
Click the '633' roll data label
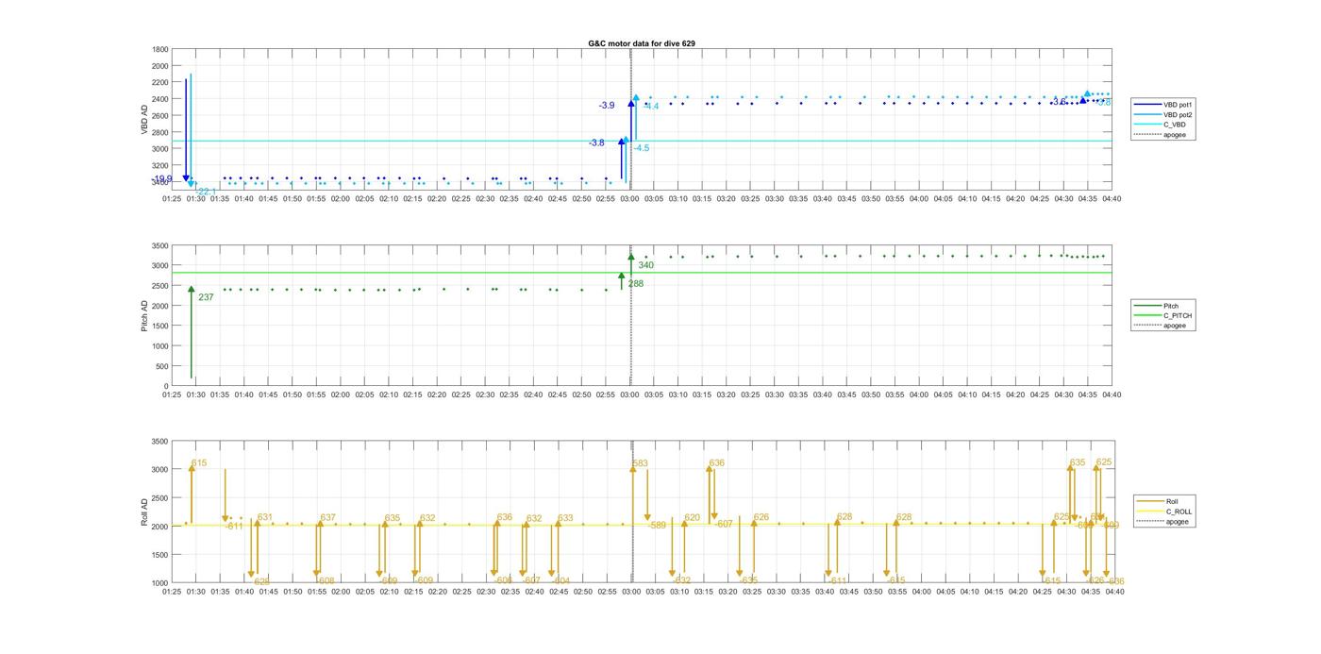(565, 518)
